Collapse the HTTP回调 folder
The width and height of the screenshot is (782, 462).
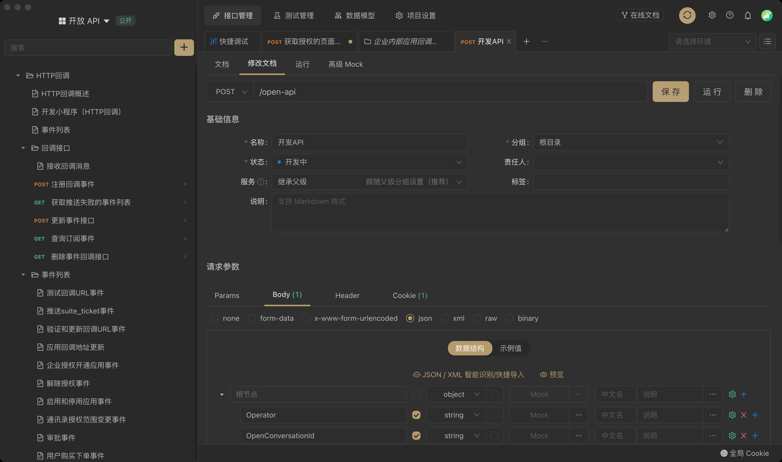pos(18,76)
